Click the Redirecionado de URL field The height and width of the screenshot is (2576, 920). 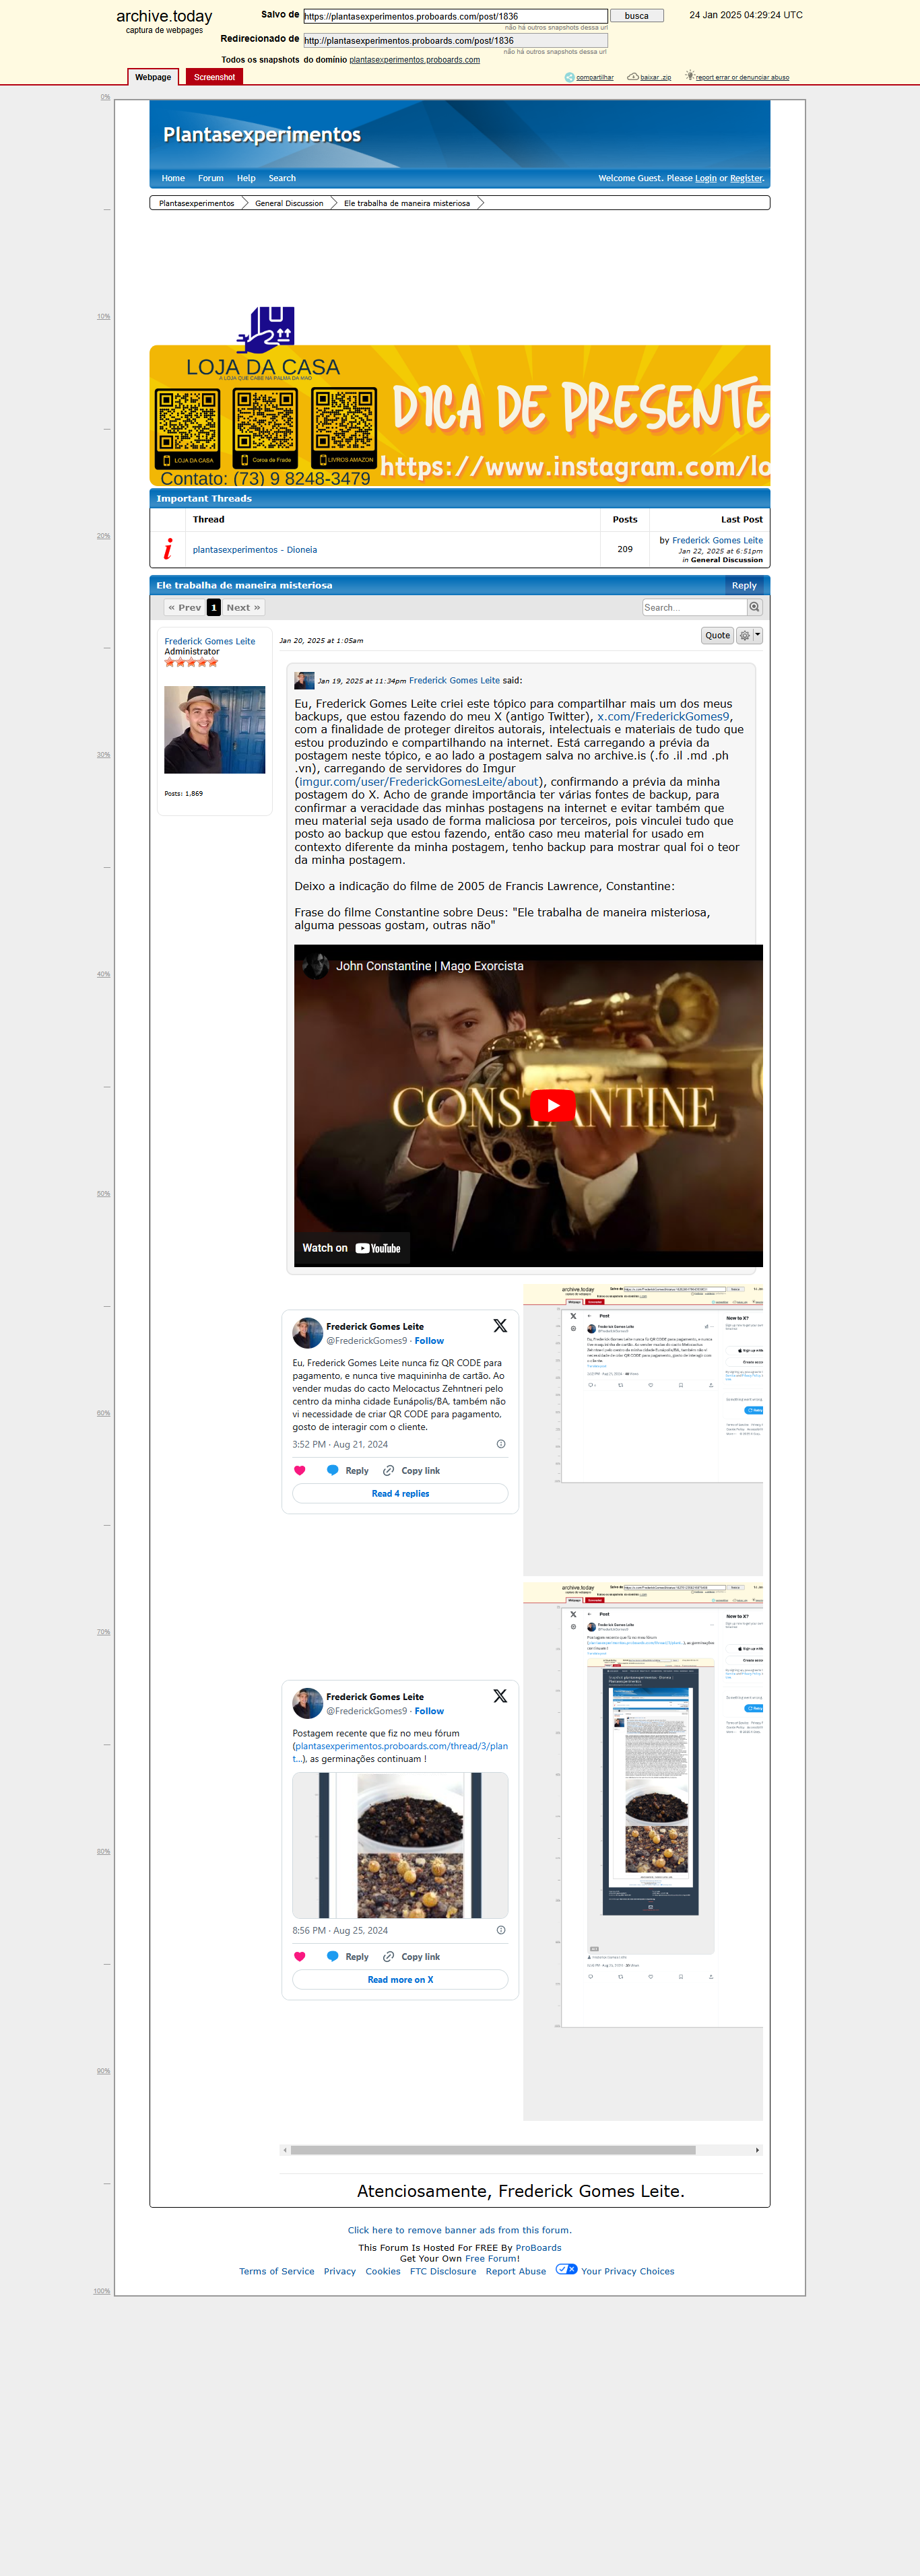coord(455,41)
